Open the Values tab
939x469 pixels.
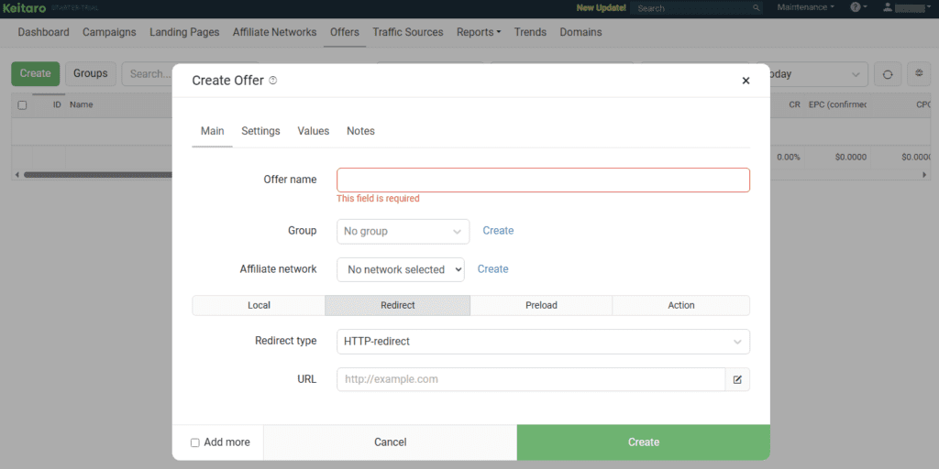313,131
